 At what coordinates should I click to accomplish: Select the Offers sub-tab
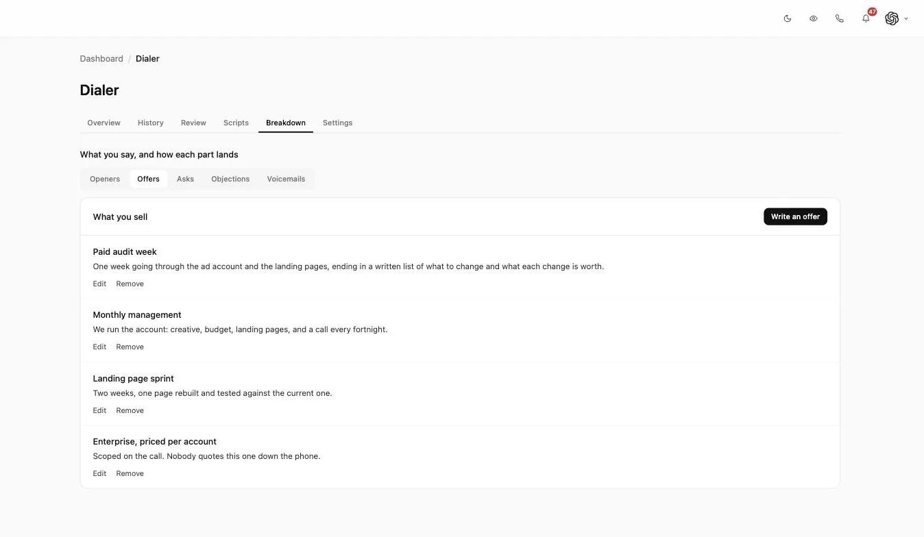[x=148, y=179]
